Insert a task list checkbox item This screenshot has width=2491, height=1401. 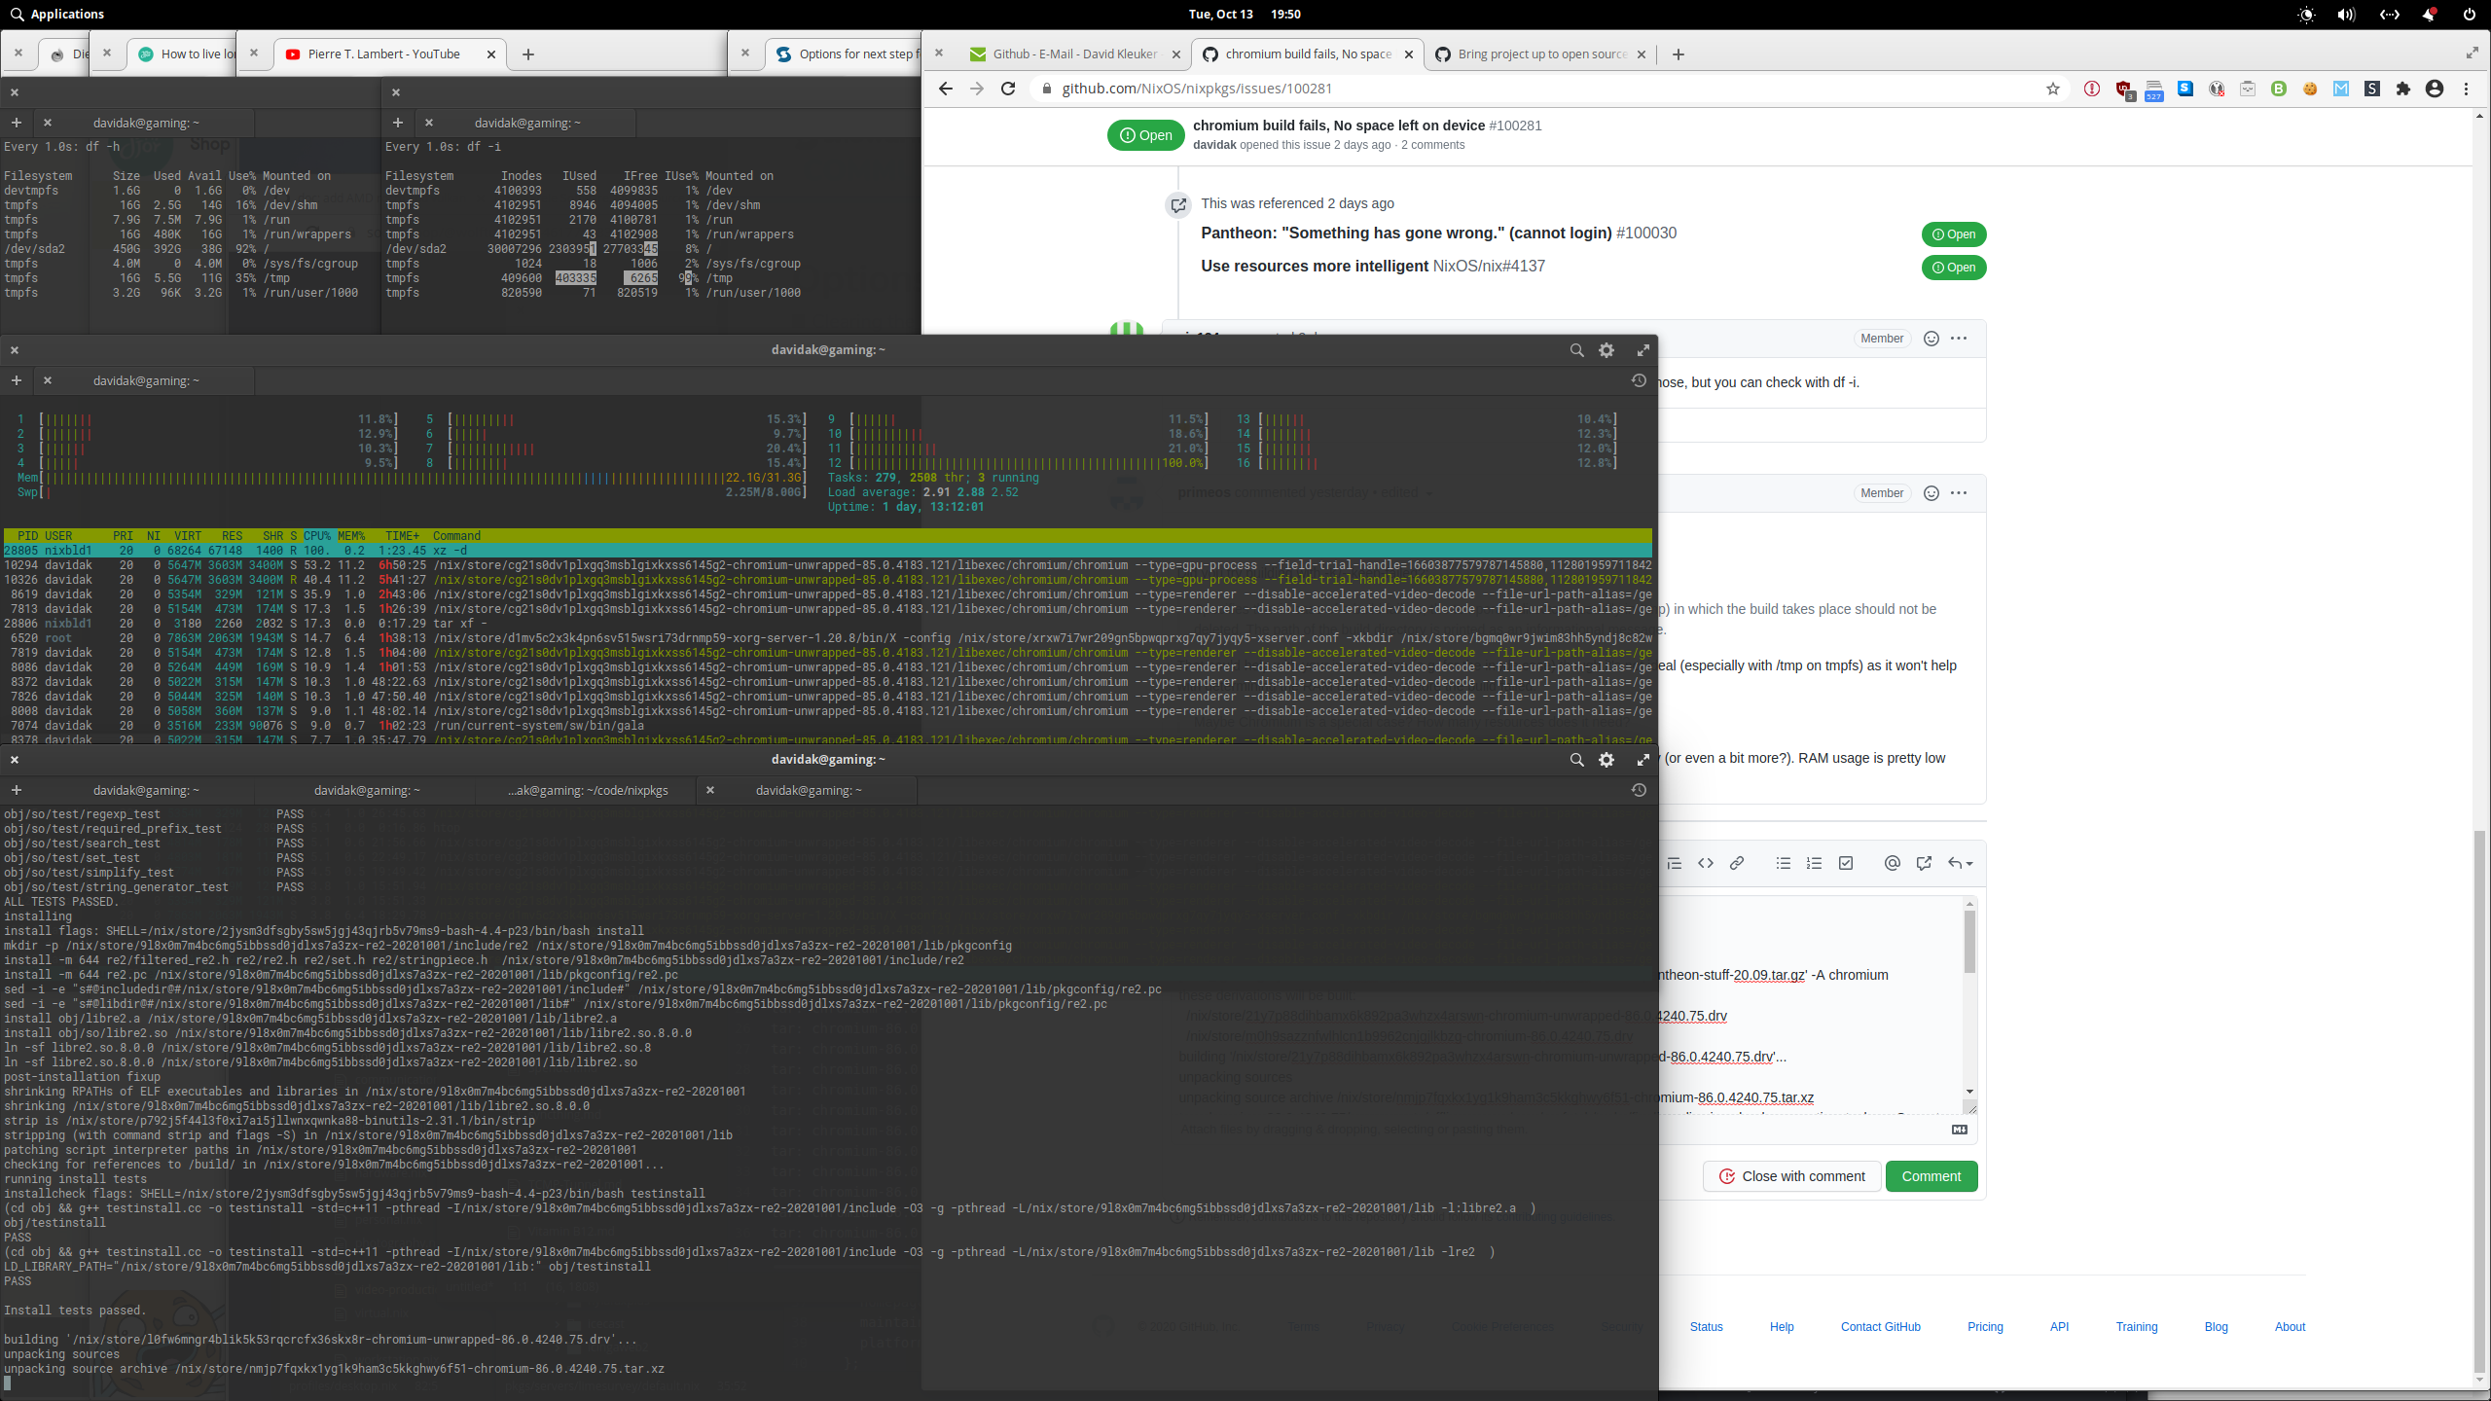1846,863
